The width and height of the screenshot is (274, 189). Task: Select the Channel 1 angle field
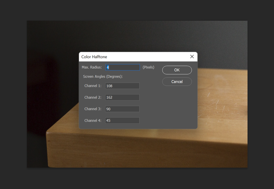coord(122,86)
